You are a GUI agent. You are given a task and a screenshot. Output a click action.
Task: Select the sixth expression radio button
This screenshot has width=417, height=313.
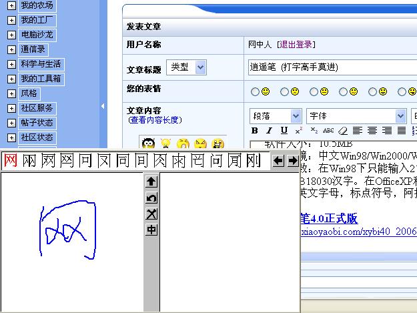(402, 91)
